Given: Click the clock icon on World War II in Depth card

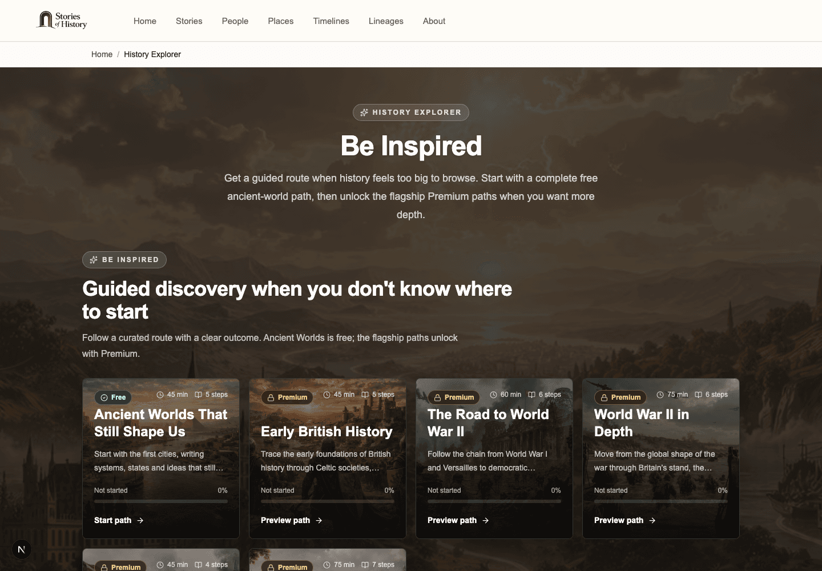Looking at the screenshot, I should point(660,395).
